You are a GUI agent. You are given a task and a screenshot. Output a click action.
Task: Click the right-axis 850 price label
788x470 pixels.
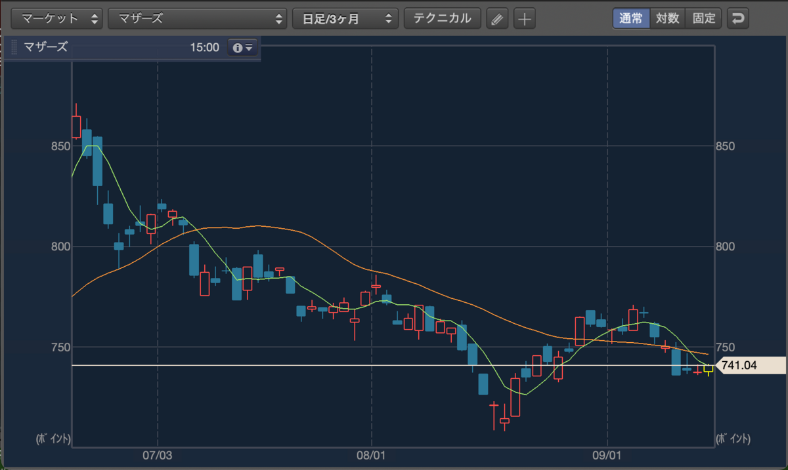coord(726,146)
